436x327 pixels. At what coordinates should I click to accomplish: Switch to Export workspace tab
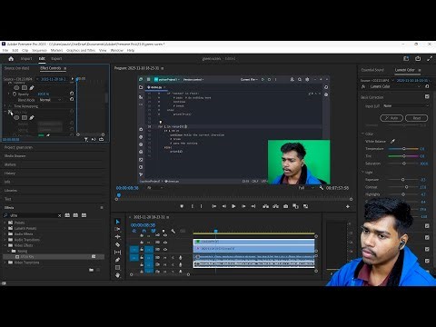(56, 59)
